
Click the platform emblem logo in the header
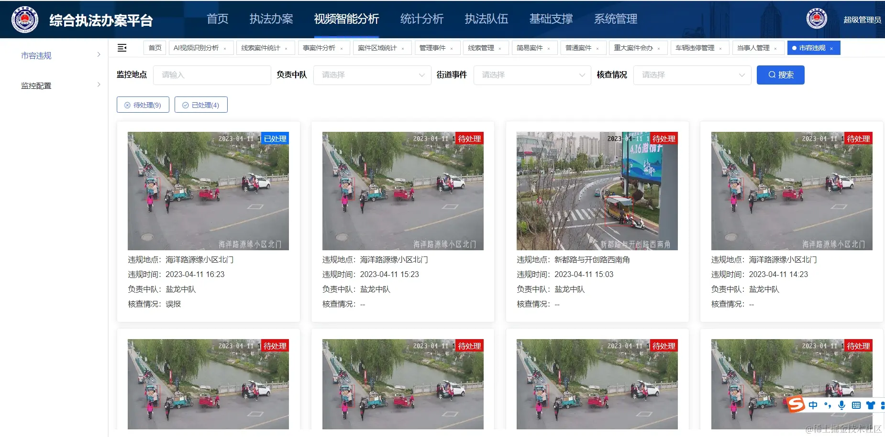coord(25,20)
